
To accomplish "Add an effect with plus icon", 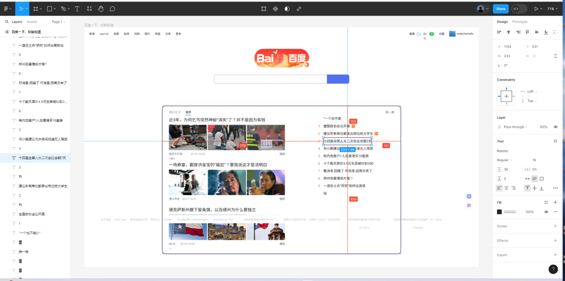I will (x=555, y=240).
